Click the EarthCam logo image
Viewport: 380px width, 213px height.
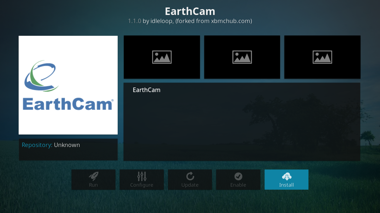click(x=68, y=85)
